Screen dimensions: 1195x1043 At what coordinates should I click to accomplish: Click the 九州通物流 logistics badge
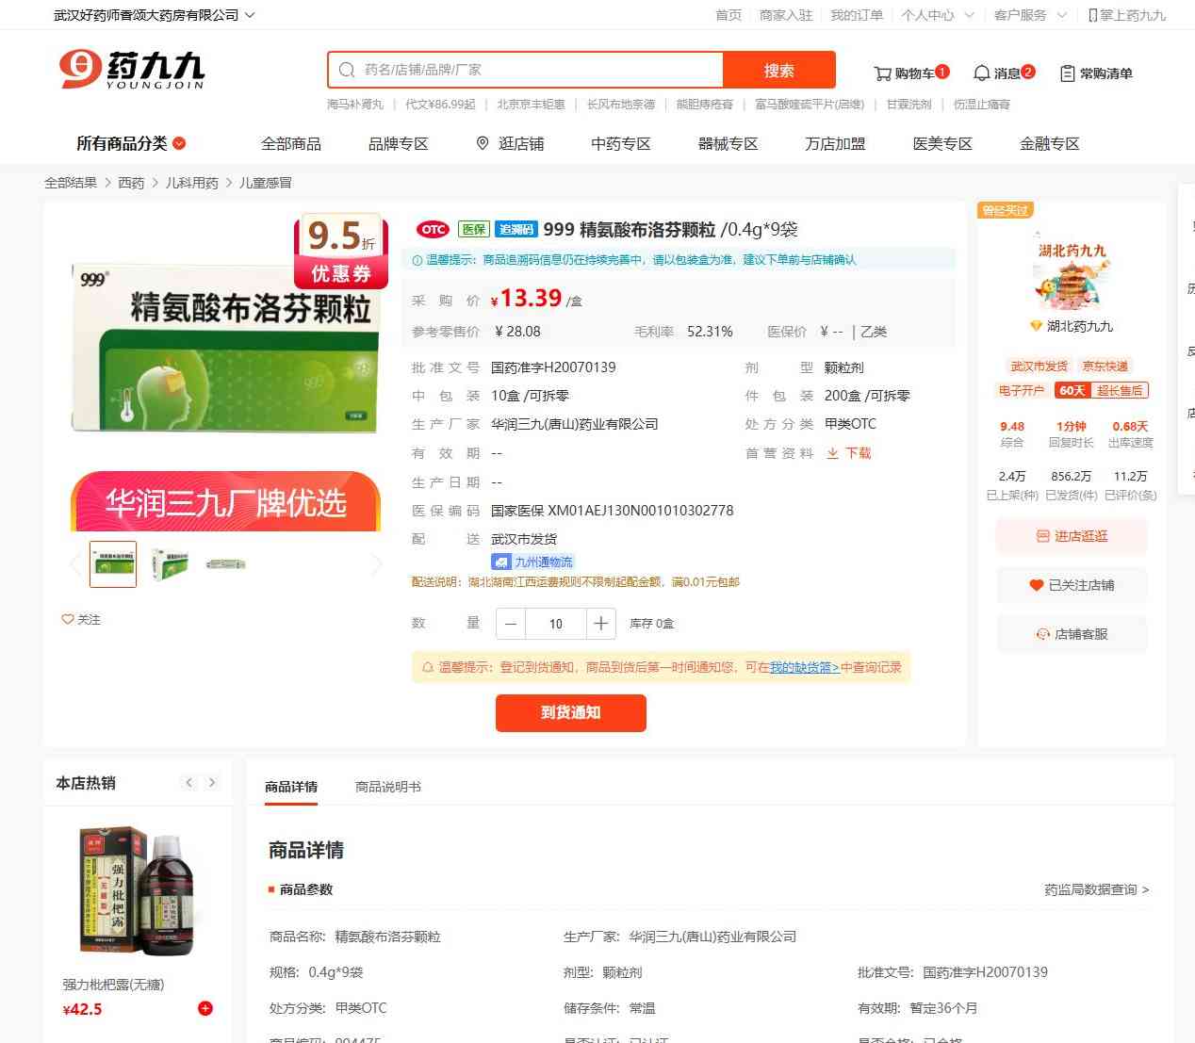[x=532, y=562]
